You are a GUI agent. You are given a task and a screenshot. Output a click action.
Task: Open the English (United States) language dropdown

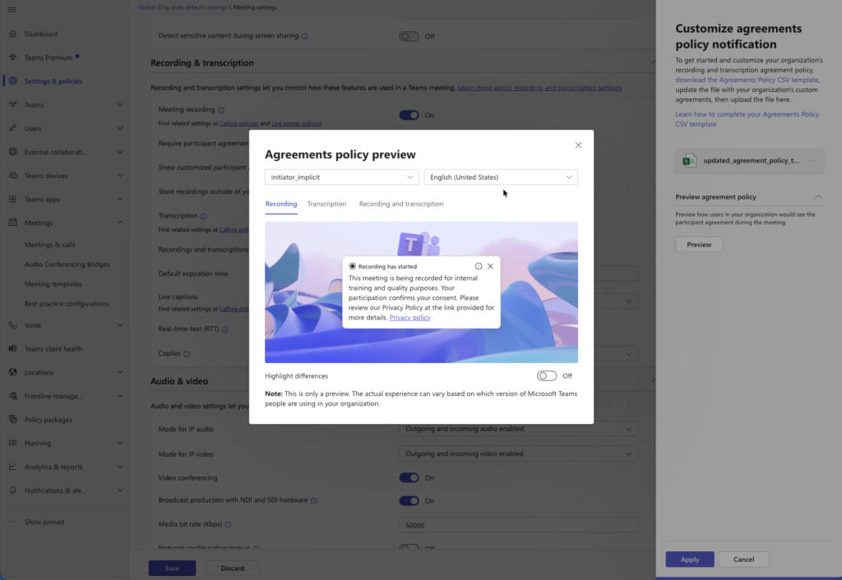500,177
